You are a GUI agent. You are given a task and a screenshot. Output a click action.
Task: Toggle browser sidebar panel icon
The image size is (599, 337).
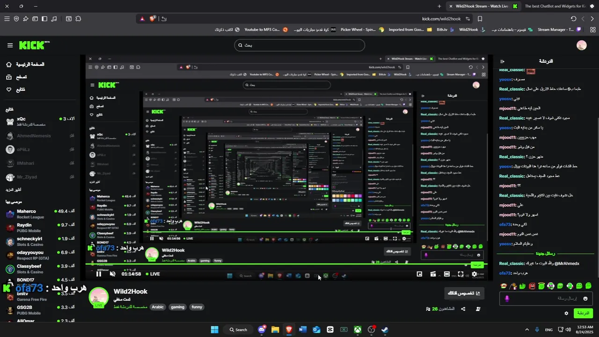[44, 19]
